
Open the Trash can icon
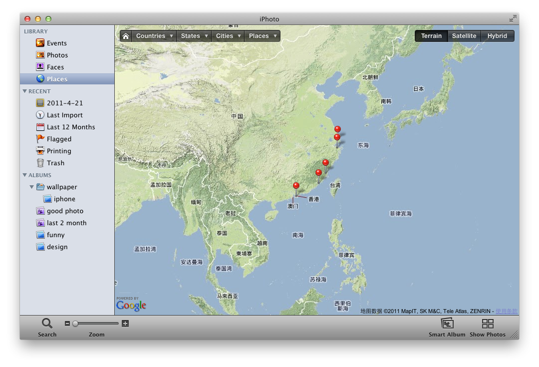(x=40, y=163)
